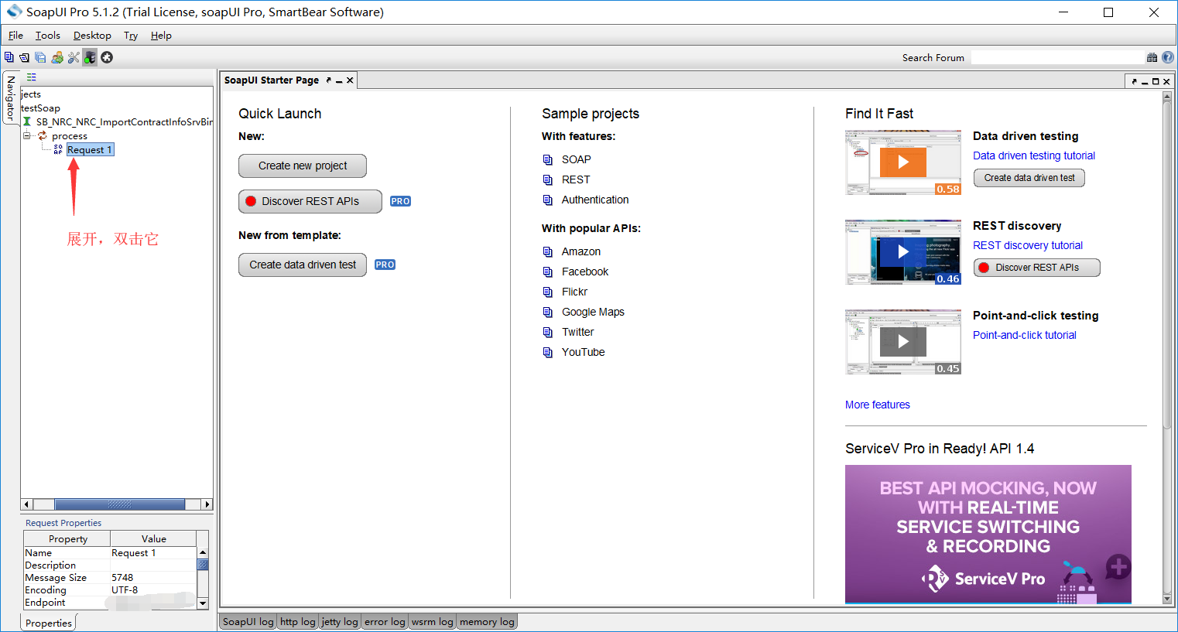Click Discover REST APIs under REST discovery

pos(1037,268)
